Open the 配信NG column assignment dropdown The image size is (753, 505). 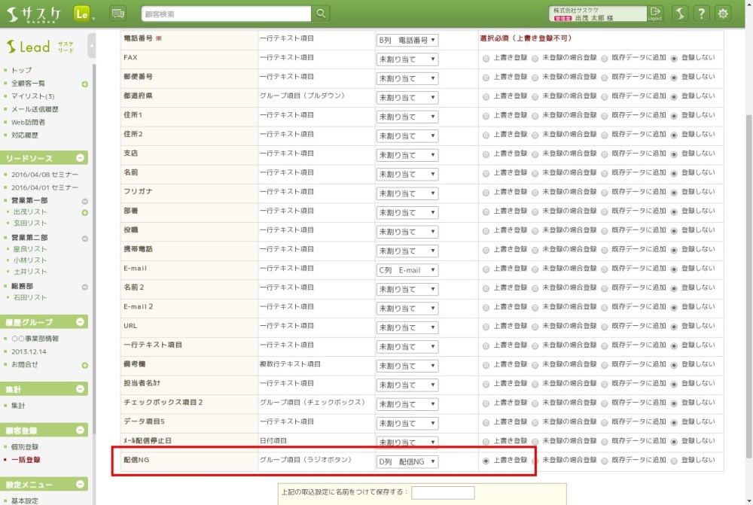407,461
